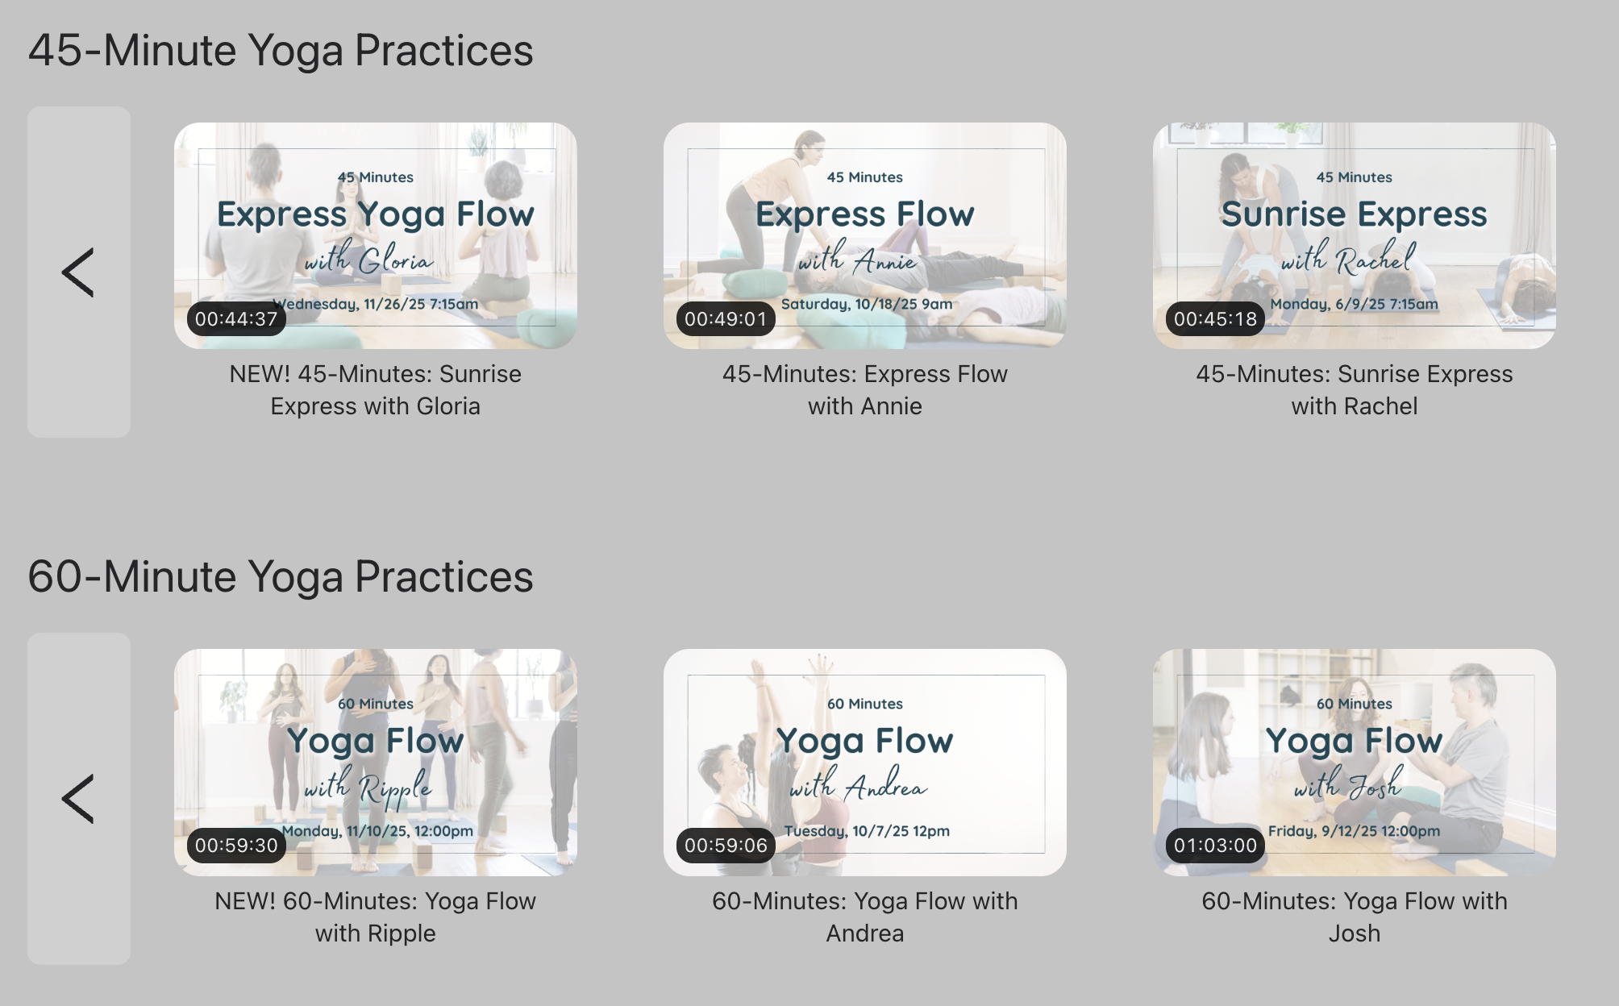Click '60-Minutes: Yoga Flow with Andrea' title

coord(865,917)
